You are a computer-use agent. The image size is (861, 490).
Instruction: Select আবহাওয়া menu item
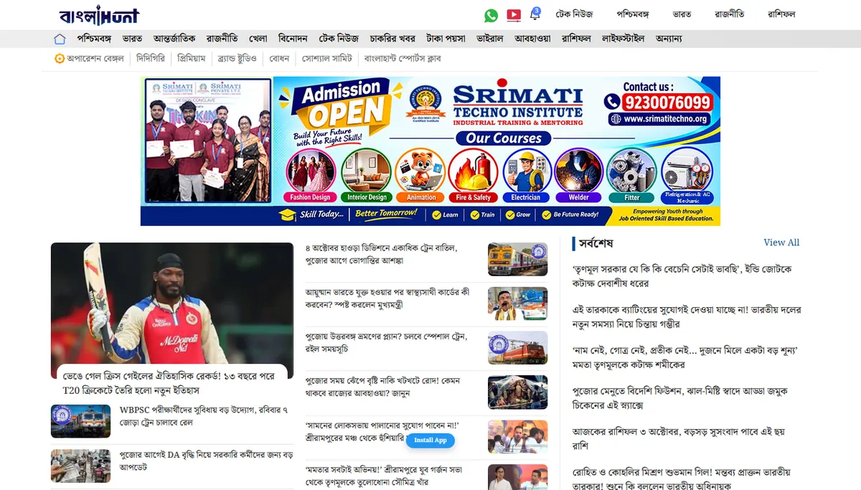(x=532, y=39)
